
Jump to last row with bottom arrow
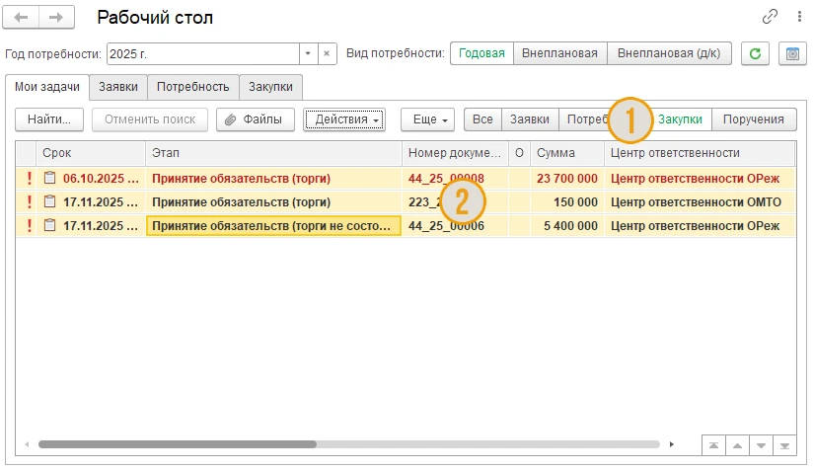coord(784,445)
